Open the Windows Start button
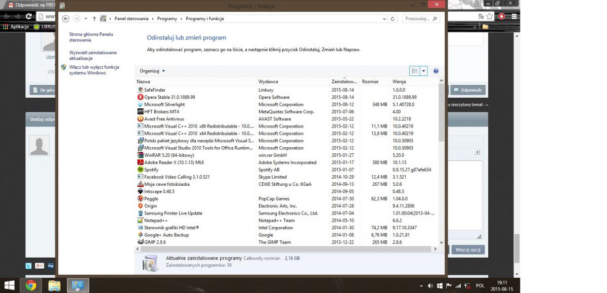 tap(9, 285)
